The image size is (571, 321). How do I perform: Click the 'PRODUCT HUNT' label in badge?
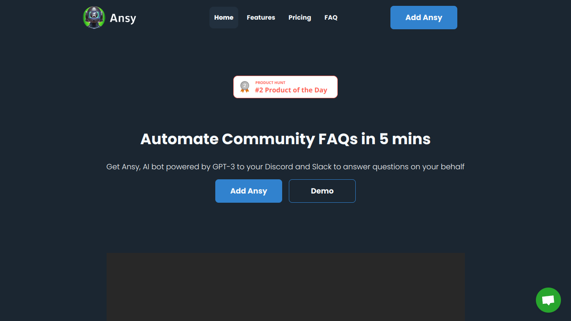click(270, 83)
